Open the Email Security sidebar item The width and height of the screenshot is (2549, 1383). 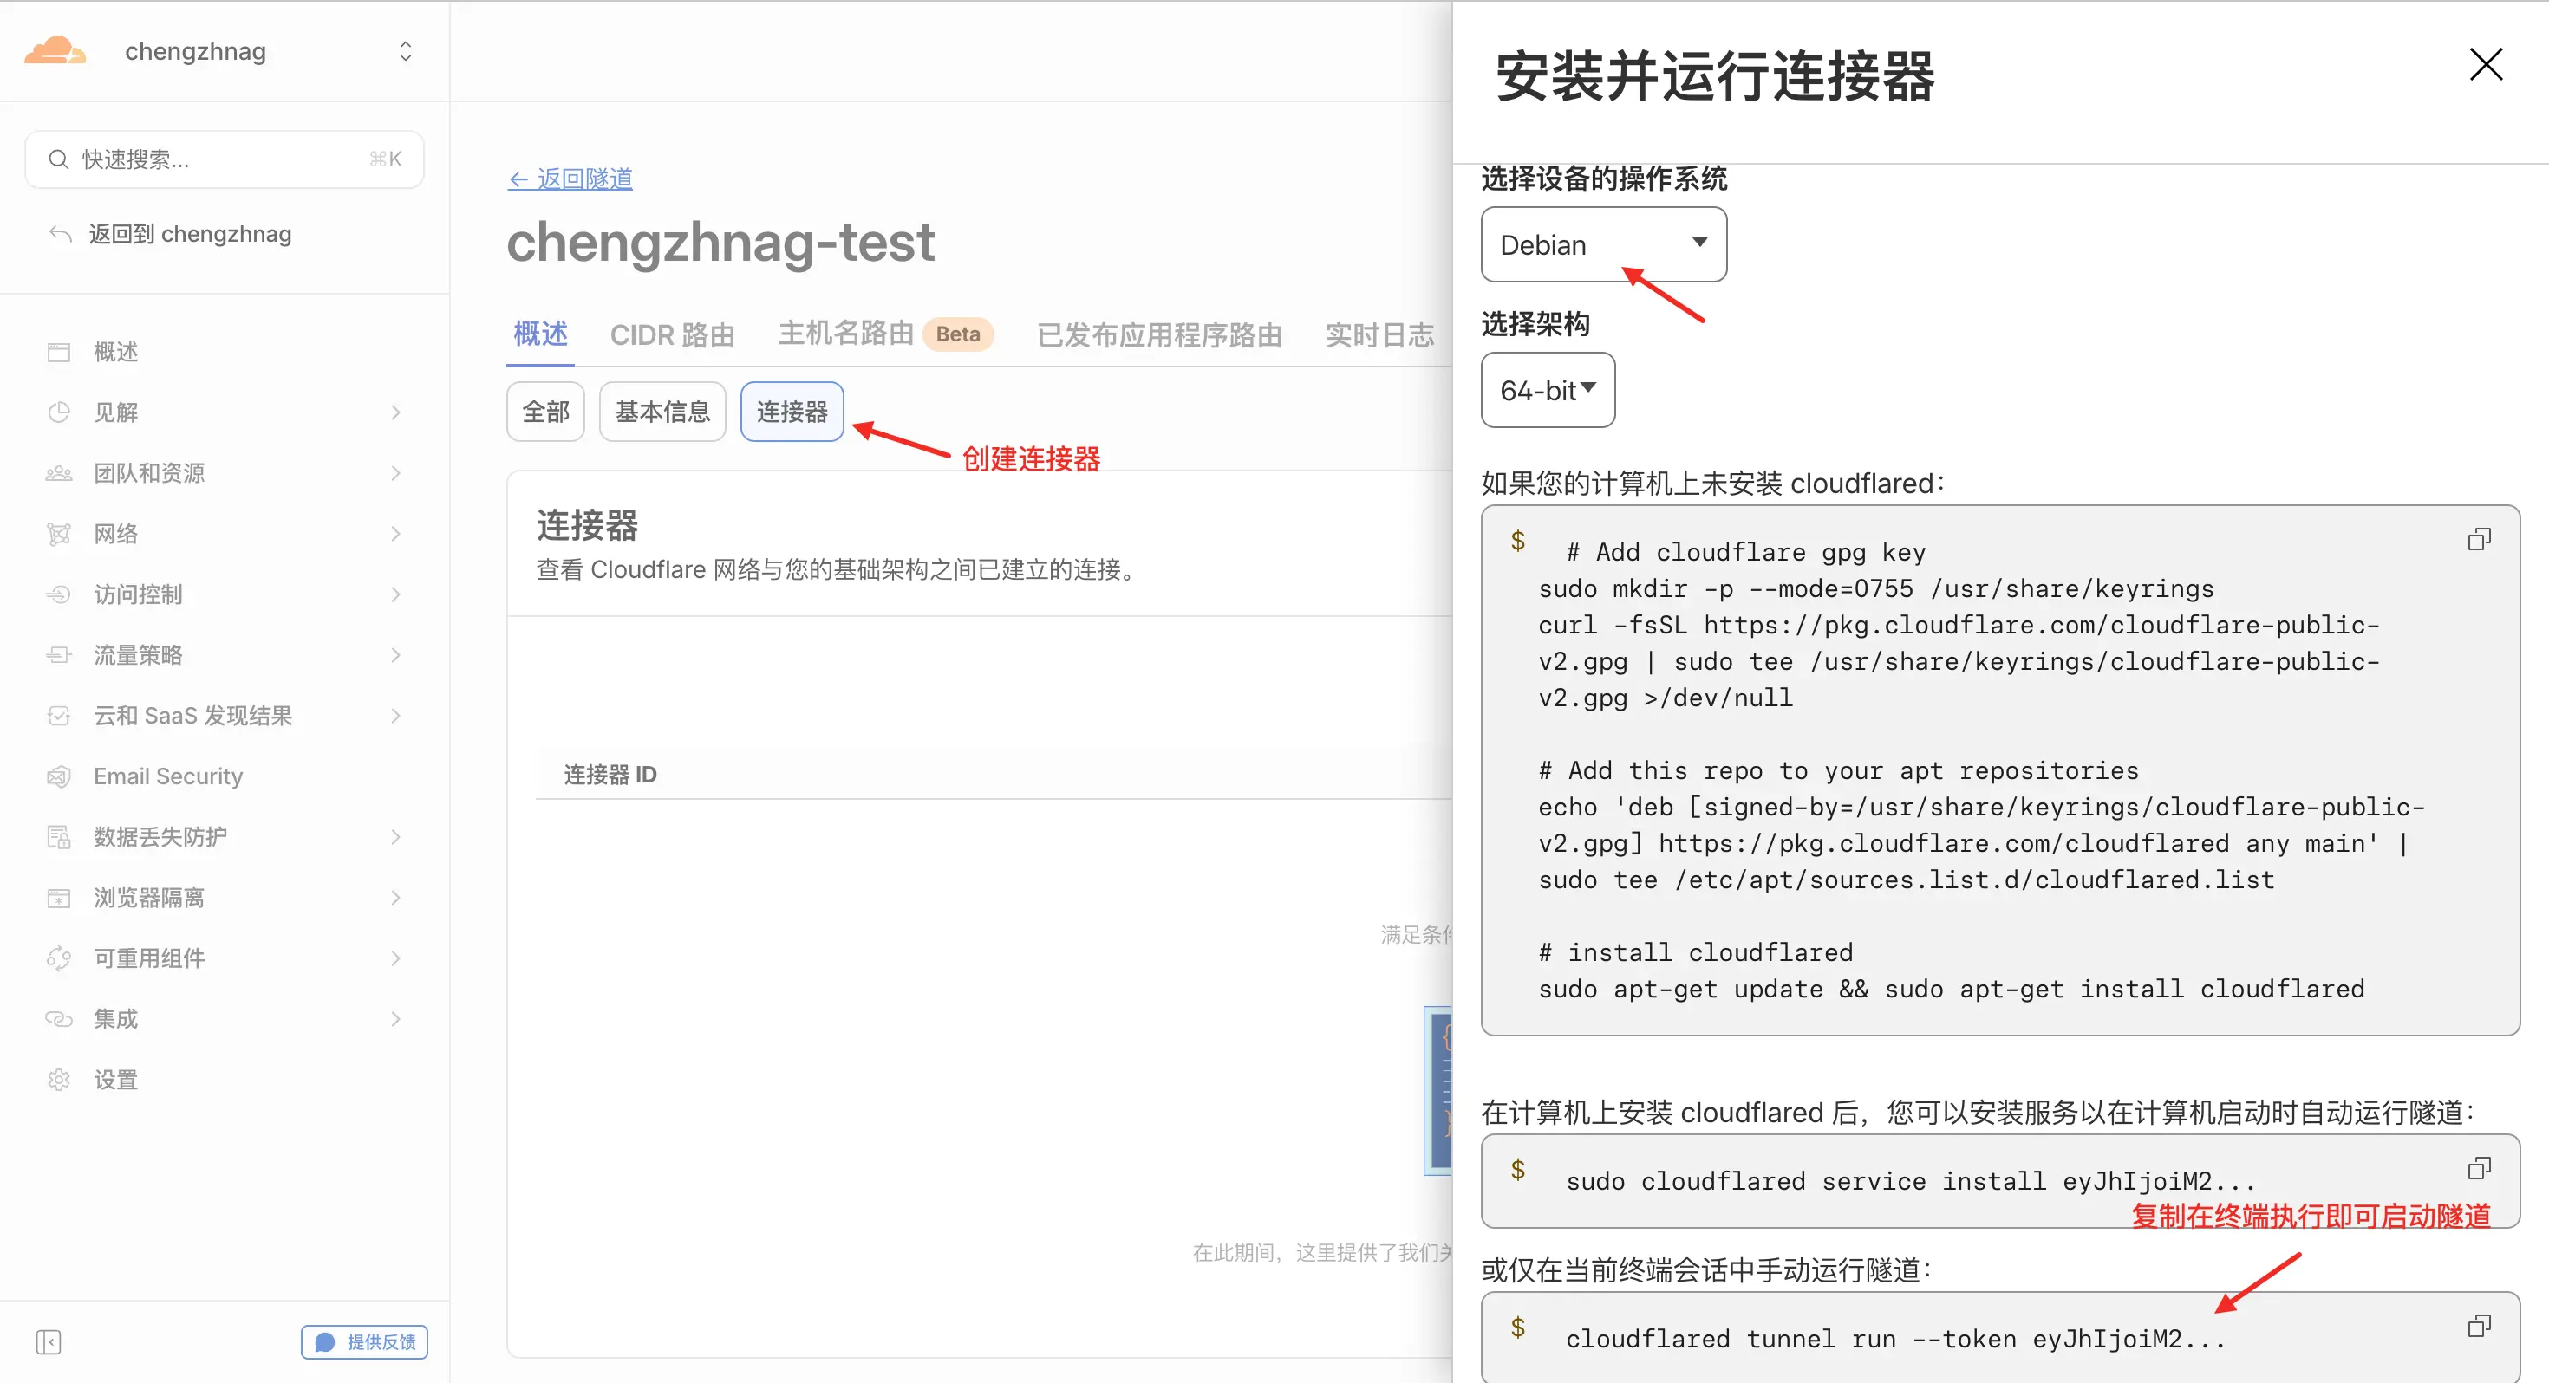167,776
